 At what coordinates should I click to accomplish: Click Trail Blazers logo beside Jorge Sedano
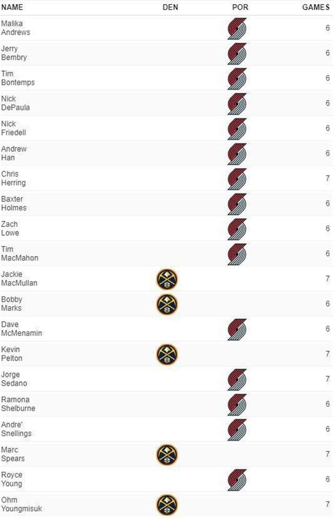[237, 380]
